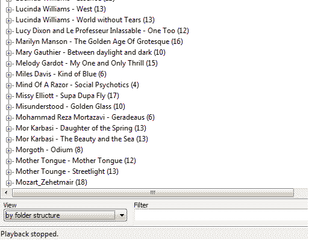Image resolution: width=309 pixels, height=240 pixels.
Task: Expand Mor Karbasi - Daughter of the Spring
Action: 8,129
